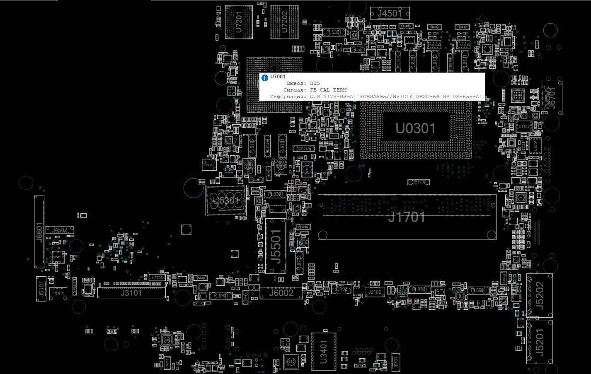Click the PL9301 inductor
Image resolution: width=591 pixels, height=374 pixels.
point(334,32)
